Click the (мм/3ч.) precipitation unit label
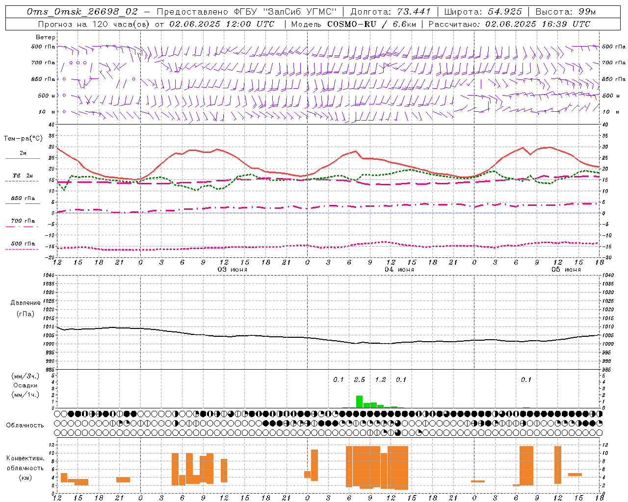 point(26,376)
